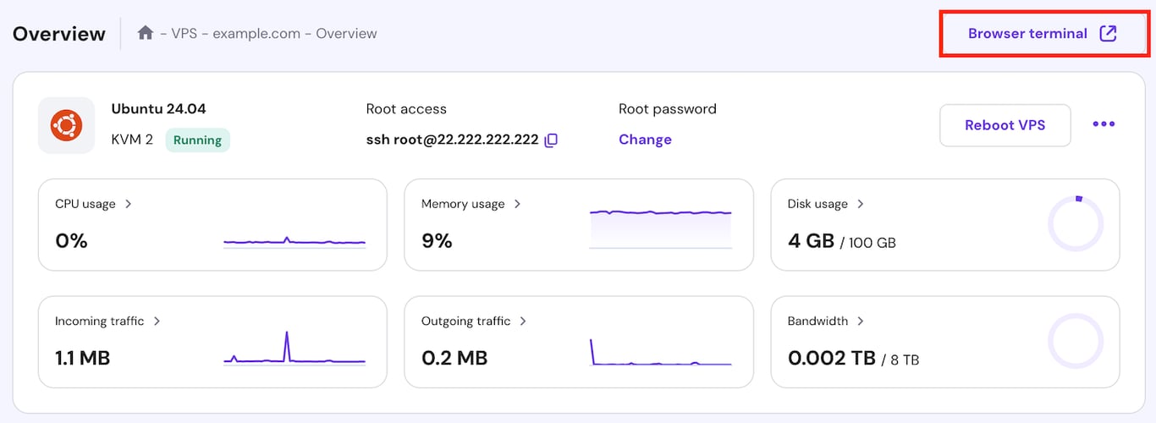The height and width of the screenshot is (423, 1156).
Task: Expand Disk usage details chevron
Action: point(861,204)
